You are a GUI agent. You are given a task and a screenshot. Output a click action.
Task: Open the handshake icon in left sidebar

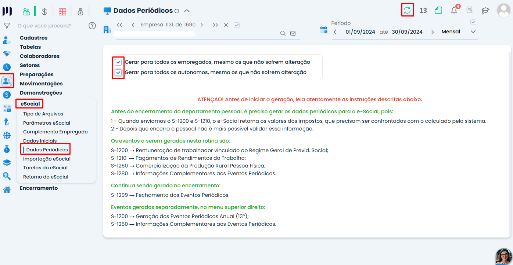(7, 54)
